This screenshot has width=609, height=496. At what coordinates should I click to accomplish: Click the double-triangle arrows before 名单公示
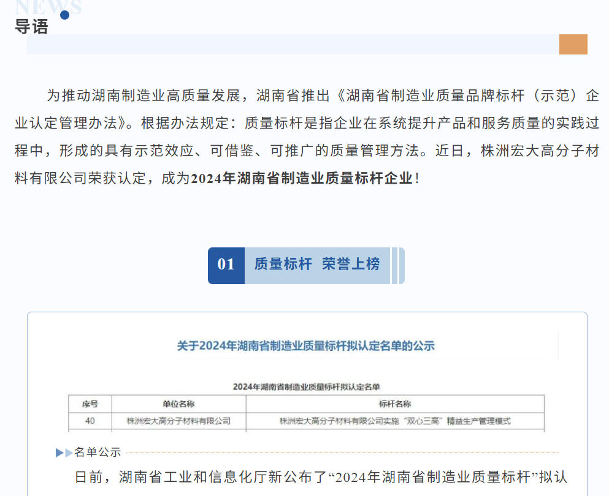(x=64, y=453)
